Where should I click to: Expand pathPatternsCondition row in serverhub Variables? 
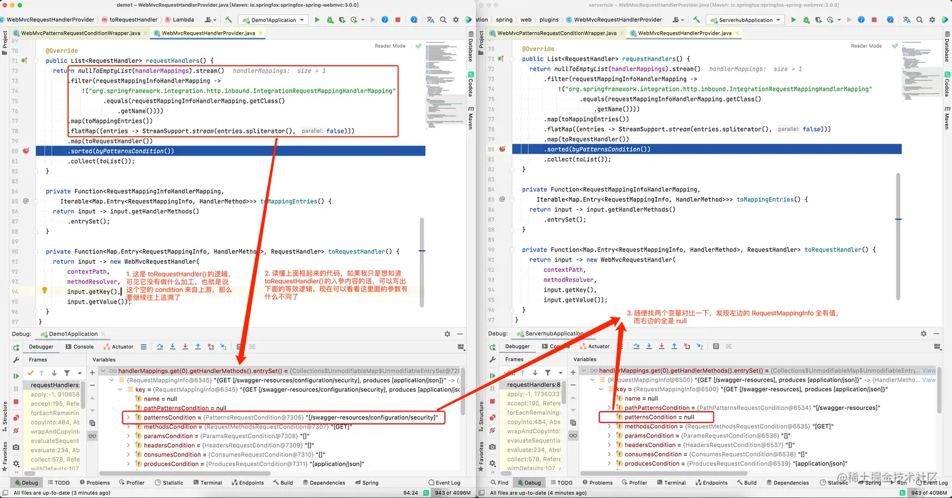point(609,407)
